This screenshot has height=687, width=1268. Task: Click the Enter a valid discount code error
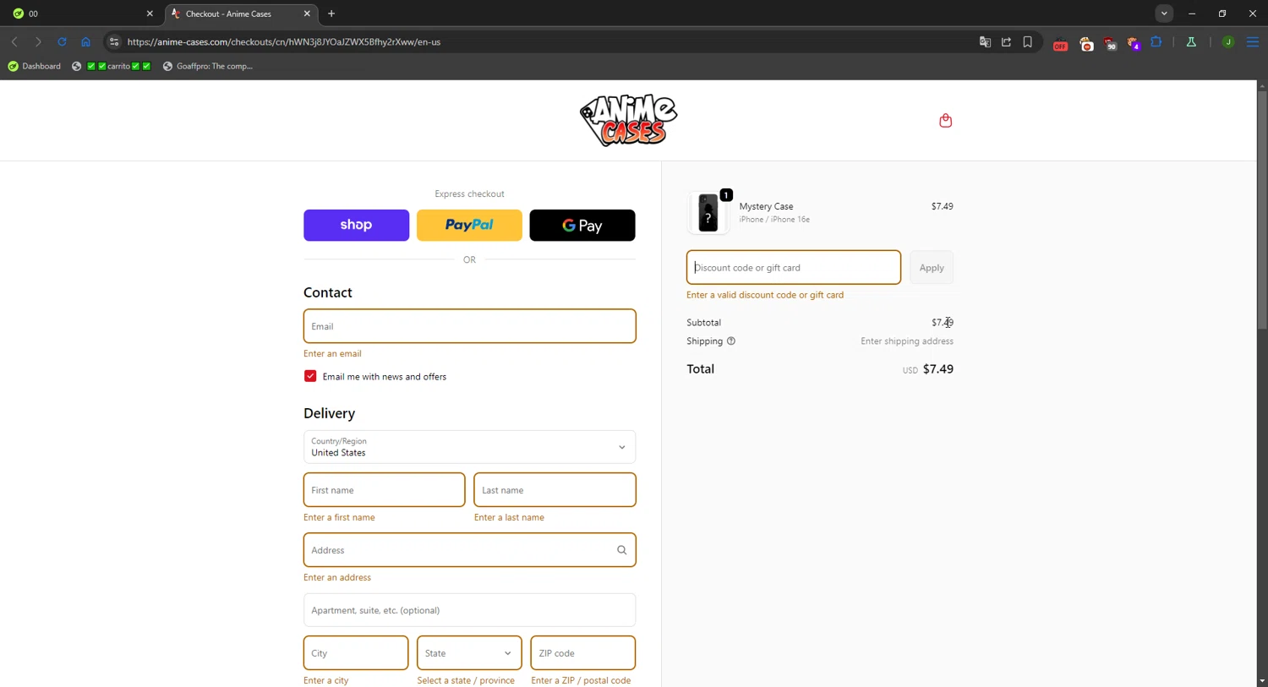pyautogui.click(x=765, y=295)
